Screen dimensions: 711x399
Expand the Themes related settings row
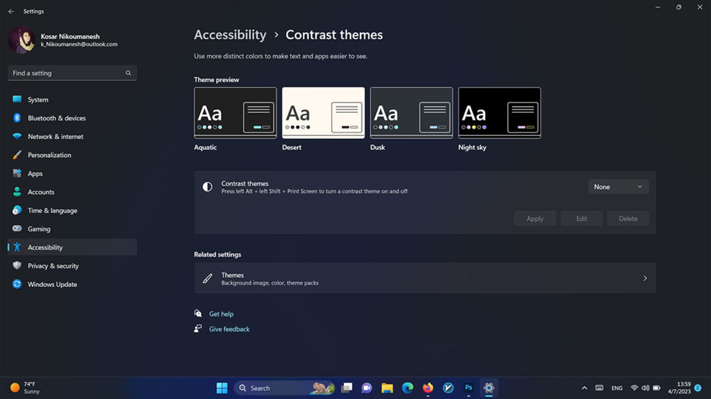(x=424, y=278)
